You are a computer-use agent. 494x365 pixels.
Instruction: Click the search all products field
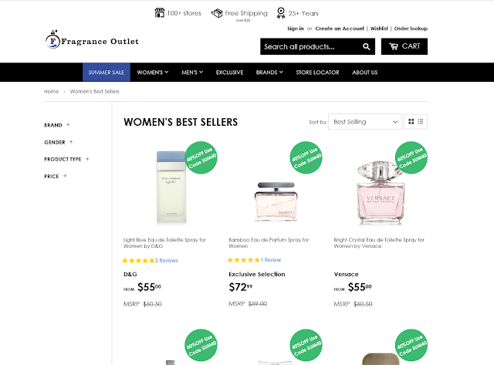click(311, 46)
